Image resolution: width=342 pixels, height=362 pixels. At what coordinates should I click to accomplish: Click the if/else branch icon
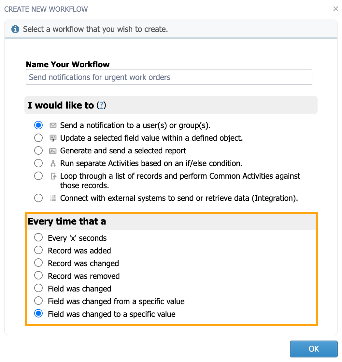(x=53, y=163)
